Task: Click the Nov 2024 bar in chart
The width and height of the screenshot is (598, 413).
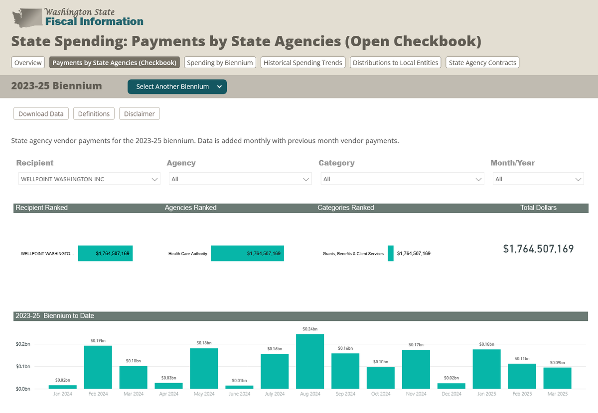Action: pos(416,369)
